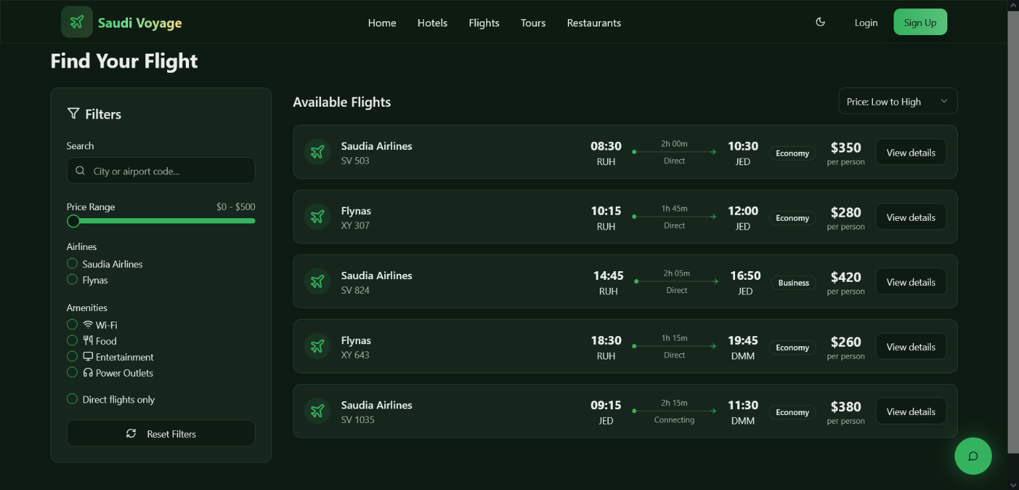Enable Direct flights only filter
1019x490 pixels.
72,399
